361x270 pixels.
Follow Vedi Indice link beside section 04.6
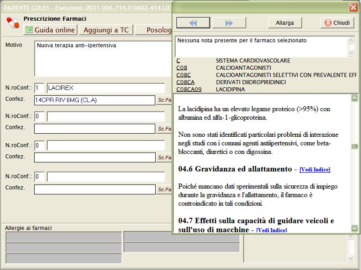pyautogui.click(x=315, y=170)
